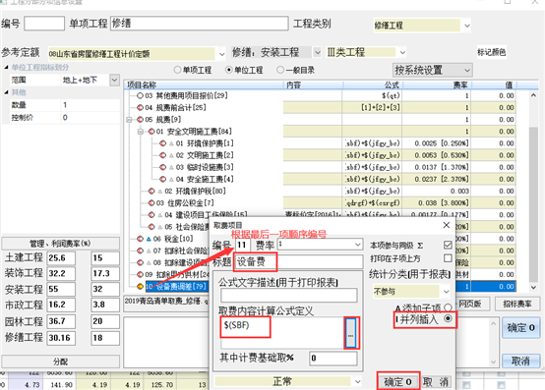Click the 费率 column header
This screenshot has width=545, height=390.
tap(436, 85)
